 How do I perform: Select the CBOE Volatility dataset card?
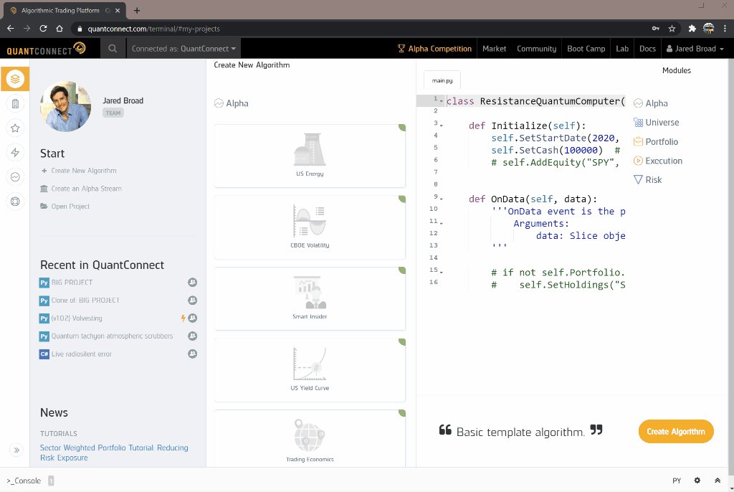310,227
